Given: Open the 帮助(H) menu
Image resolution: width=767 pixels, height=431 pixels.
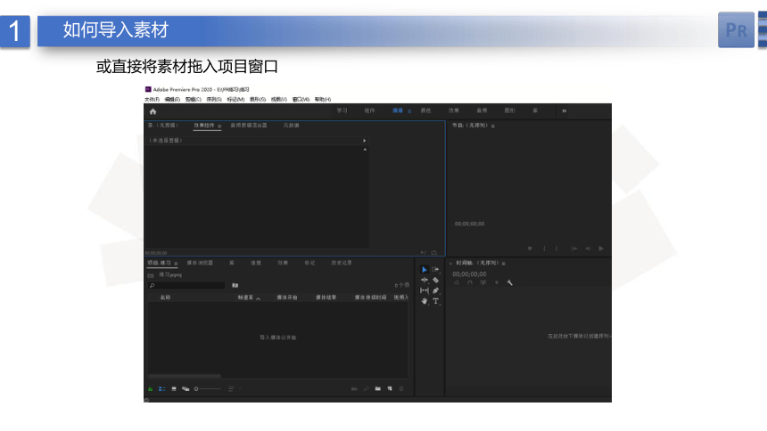Looking at the screenshot, I should pyautogui.click(x=323, y=99).
